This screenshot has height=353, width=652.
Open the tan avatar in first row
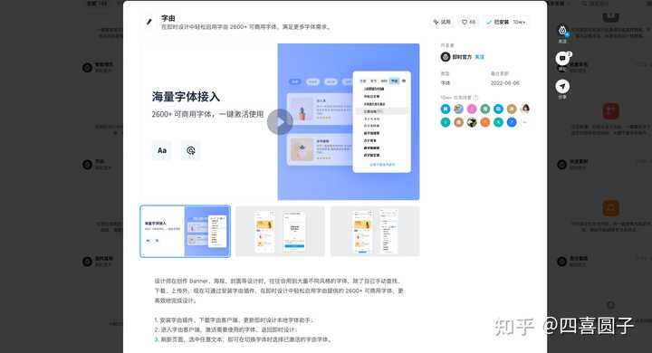(512, 109)
